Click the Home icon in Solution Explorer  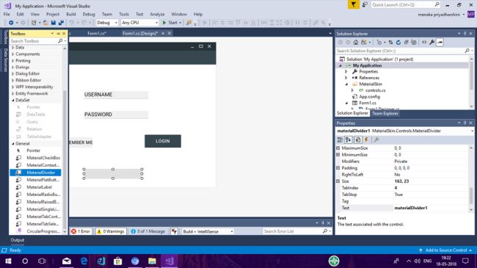tap(356, 43)
